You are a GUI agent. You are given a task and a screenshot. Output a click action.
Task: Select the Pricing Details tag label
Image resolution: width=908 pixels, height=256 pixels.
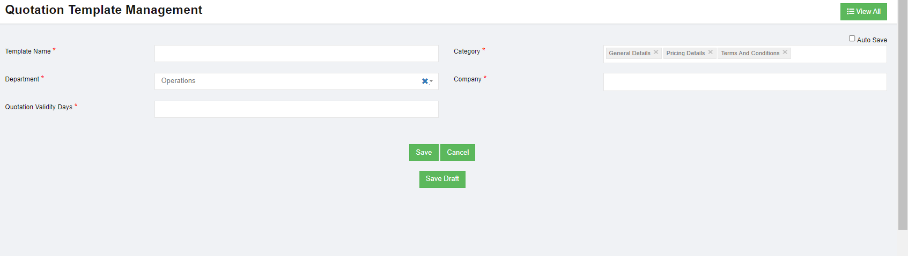coord(685,54)
